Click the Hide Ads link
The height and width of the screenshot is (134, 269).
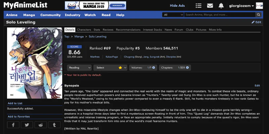tap(177, 6)
